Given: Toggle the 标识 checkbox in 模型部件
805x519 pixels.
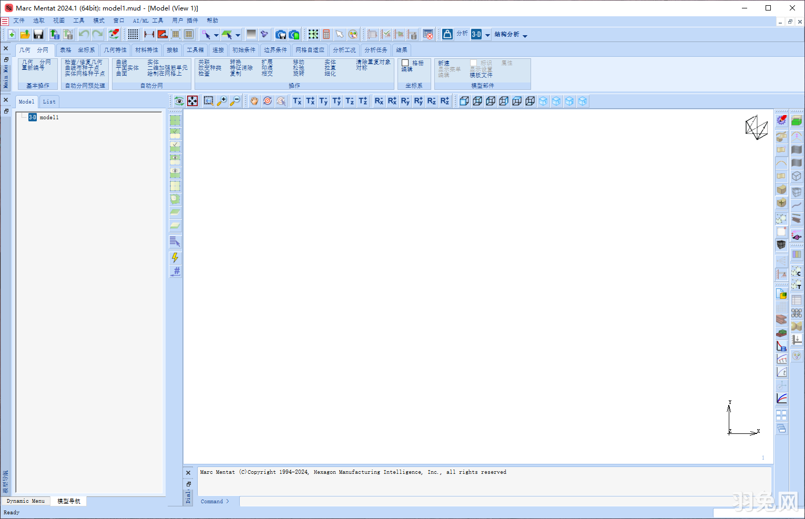Looking at the screenshot, I should click(x=474, y=63).
